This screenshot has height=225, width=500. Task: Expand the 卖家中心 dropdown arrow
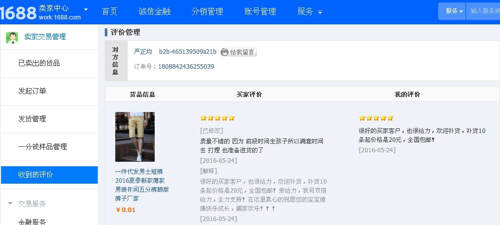pos(86,9)
